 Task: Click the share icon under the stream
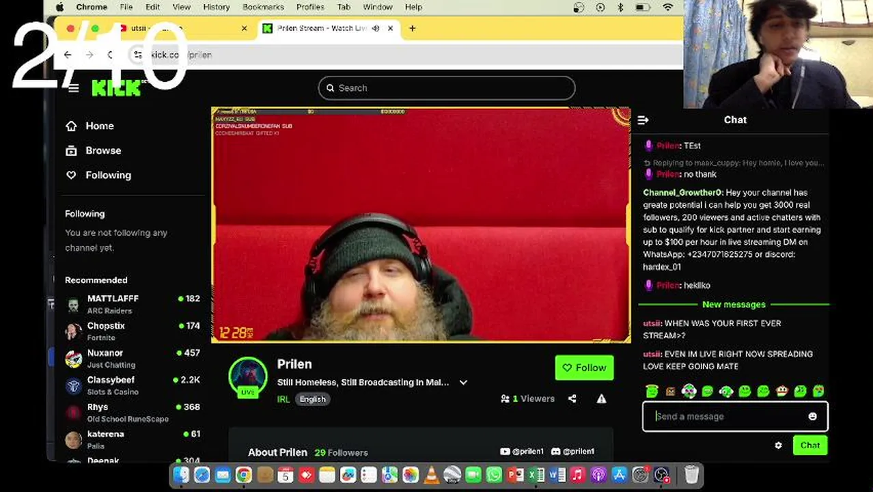(x=572, y=398)
